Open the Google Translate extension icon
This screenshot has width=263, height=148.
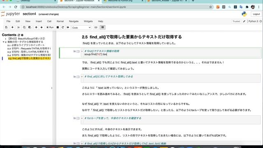coord(241,7)
